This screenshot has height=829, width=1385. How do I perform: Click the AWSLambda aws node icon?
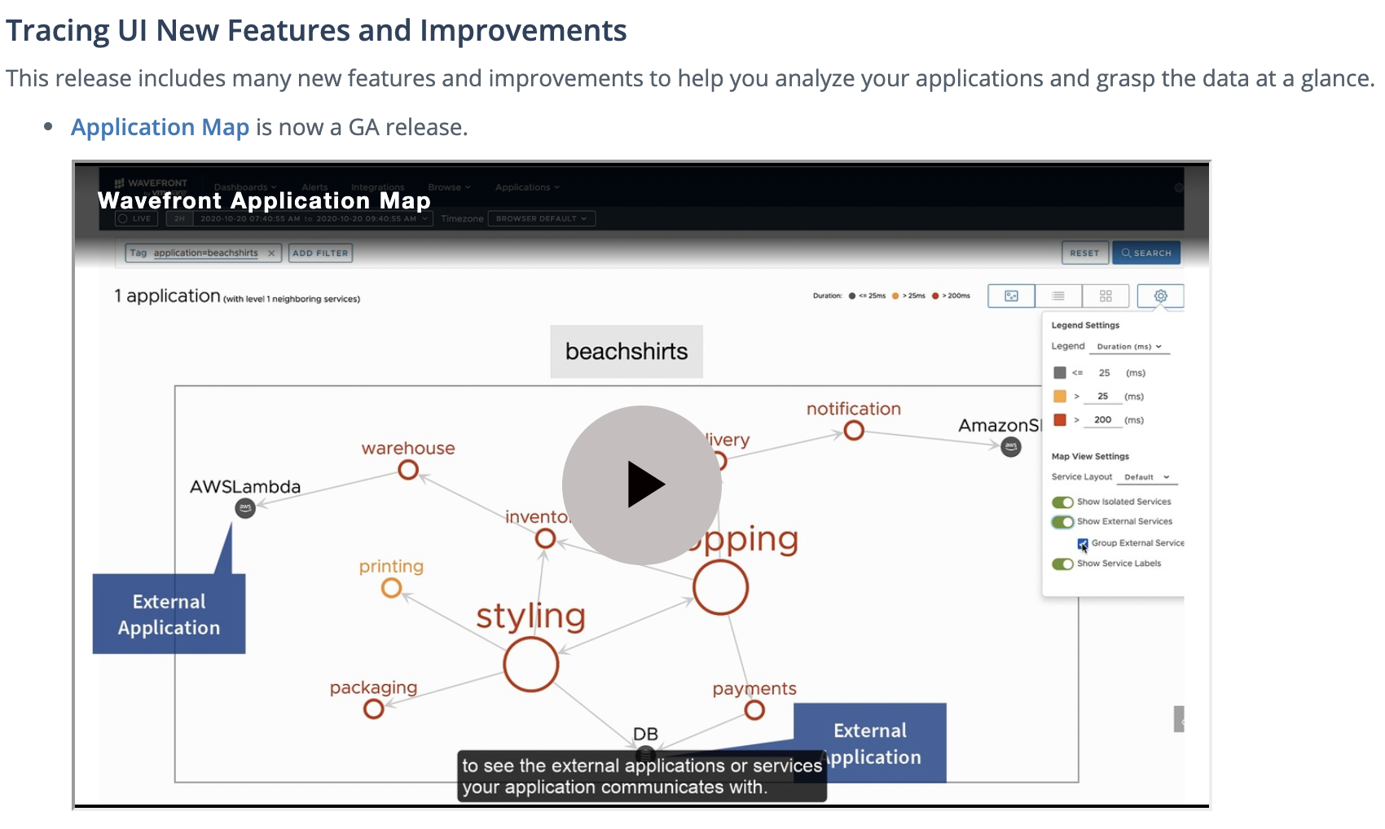245,508
